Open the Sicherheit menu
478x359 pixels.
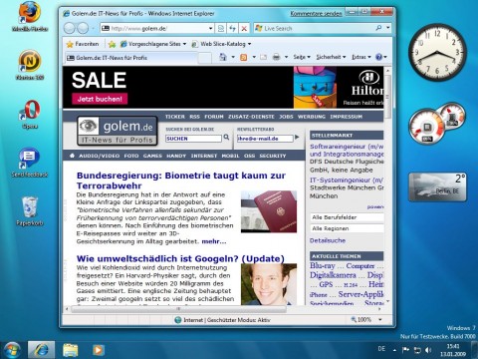[x=331, y=57]
